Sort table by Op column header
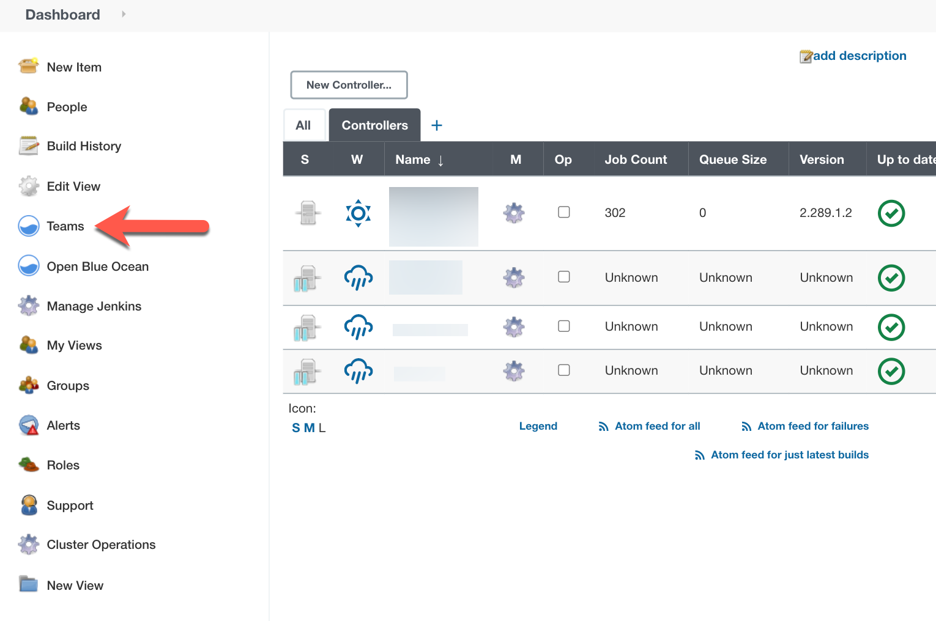This screenshot has width=936, height=621. coord(563,160)
